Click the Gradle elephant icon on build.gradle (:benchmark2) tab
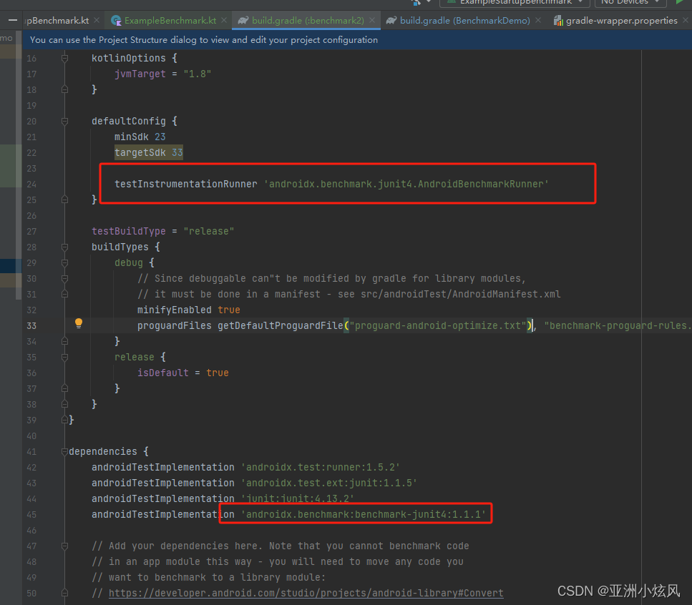Viewport: 692px width, 605px height. [x=243, y=20]
